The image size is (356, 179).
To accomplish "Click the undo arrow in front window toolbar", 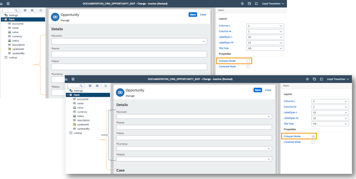I will click(105, 86).
